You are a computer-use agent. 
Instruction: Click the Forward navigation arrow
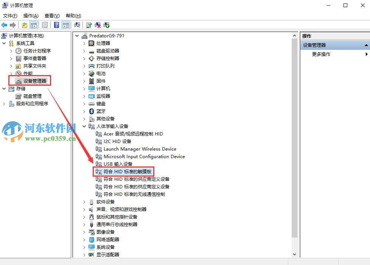pyautogui.click(x=12, y=25)
